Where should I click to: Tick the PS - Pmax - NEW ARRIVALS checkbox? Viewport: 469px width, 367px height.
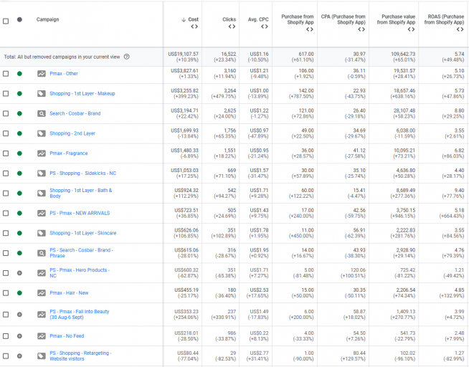(x=6, y=213)
